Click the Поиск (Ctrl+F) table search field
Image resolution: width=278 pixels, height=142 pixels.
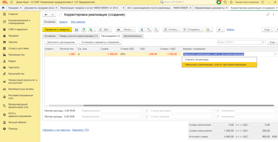coord(239,42)
